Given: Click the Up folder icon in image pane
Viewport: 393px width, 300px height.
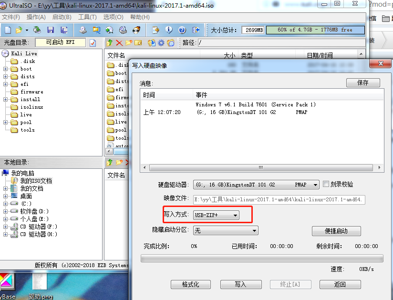Looking at the screenshot, I should point(110,43).
